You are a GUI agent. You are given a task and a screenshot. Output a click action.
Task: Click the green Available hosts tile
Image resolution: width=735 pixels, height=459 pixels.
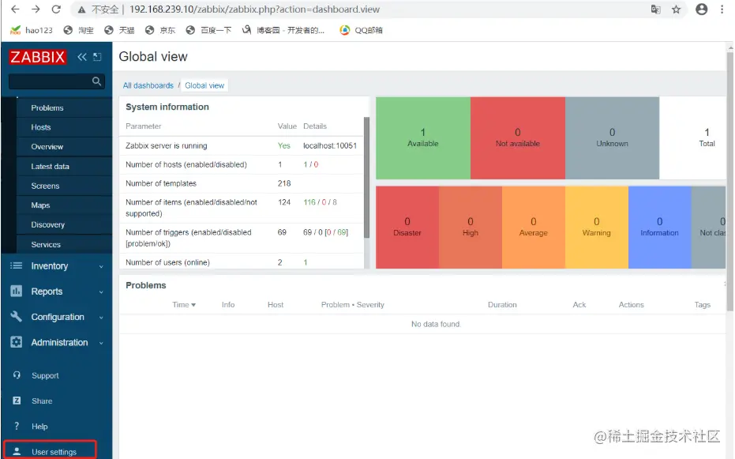[423, 137]
